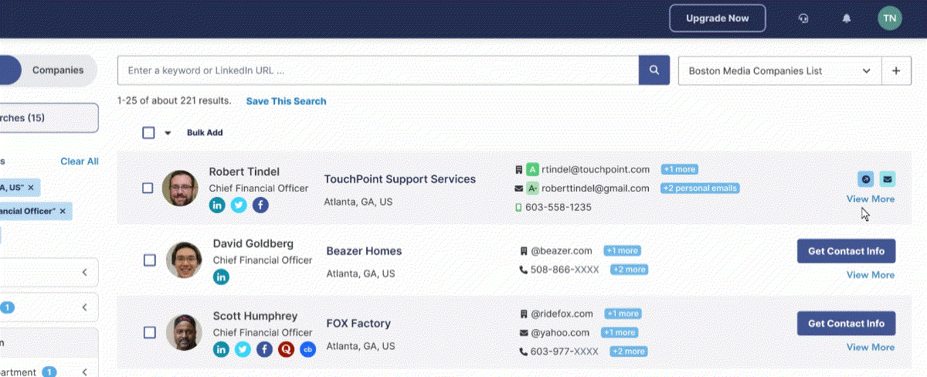This screenshot has width=927, height=377.
Task: Open Scott Humphrey's Twitter icon
Action: tap(243, 349)
